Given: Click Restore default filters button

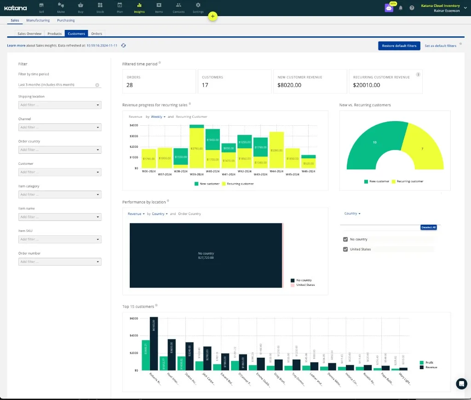Looking at the screenshot, I should pos(399,46).
